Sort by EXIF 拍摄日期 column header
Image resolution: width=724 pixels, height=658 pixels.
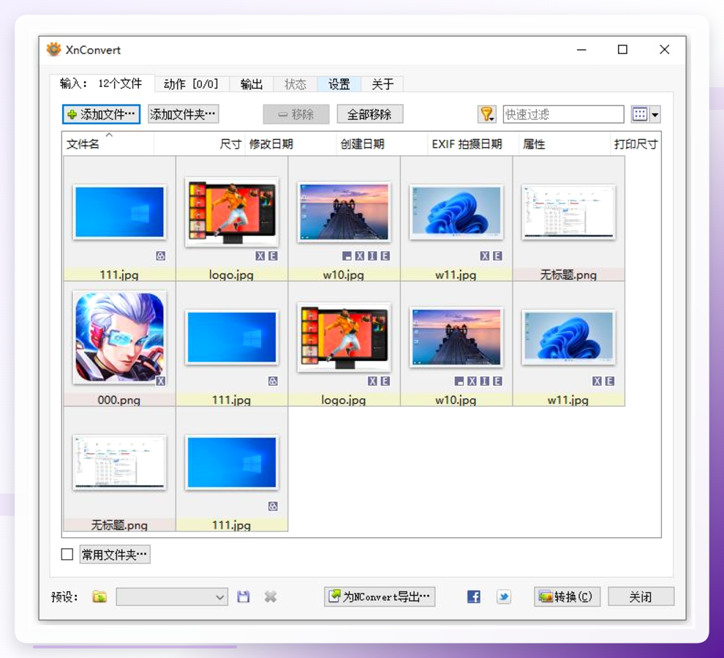(x=473, y=143)
